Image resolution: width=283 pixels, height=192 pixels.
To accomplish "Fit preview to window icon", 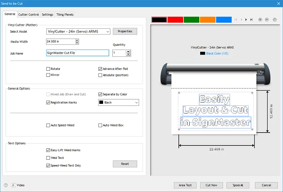I will [275, 20].
